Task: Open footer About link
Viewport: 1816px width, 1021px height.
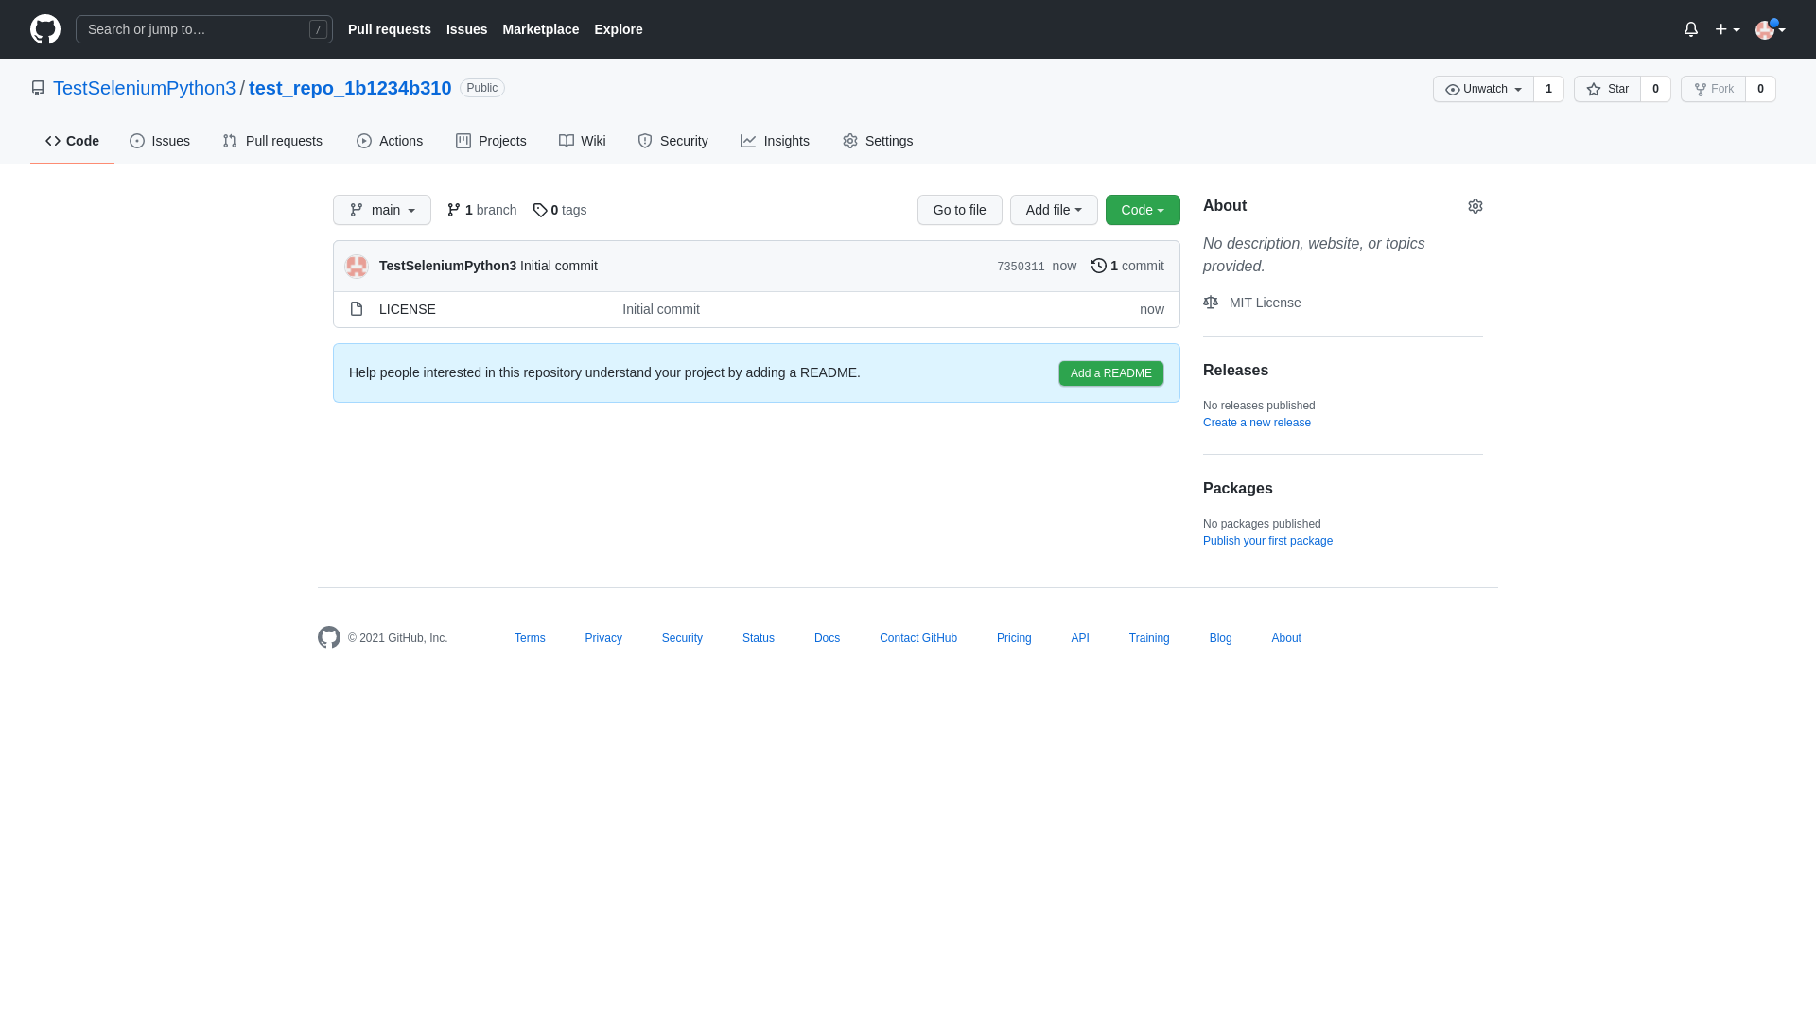Action: tap(1286, 638)
